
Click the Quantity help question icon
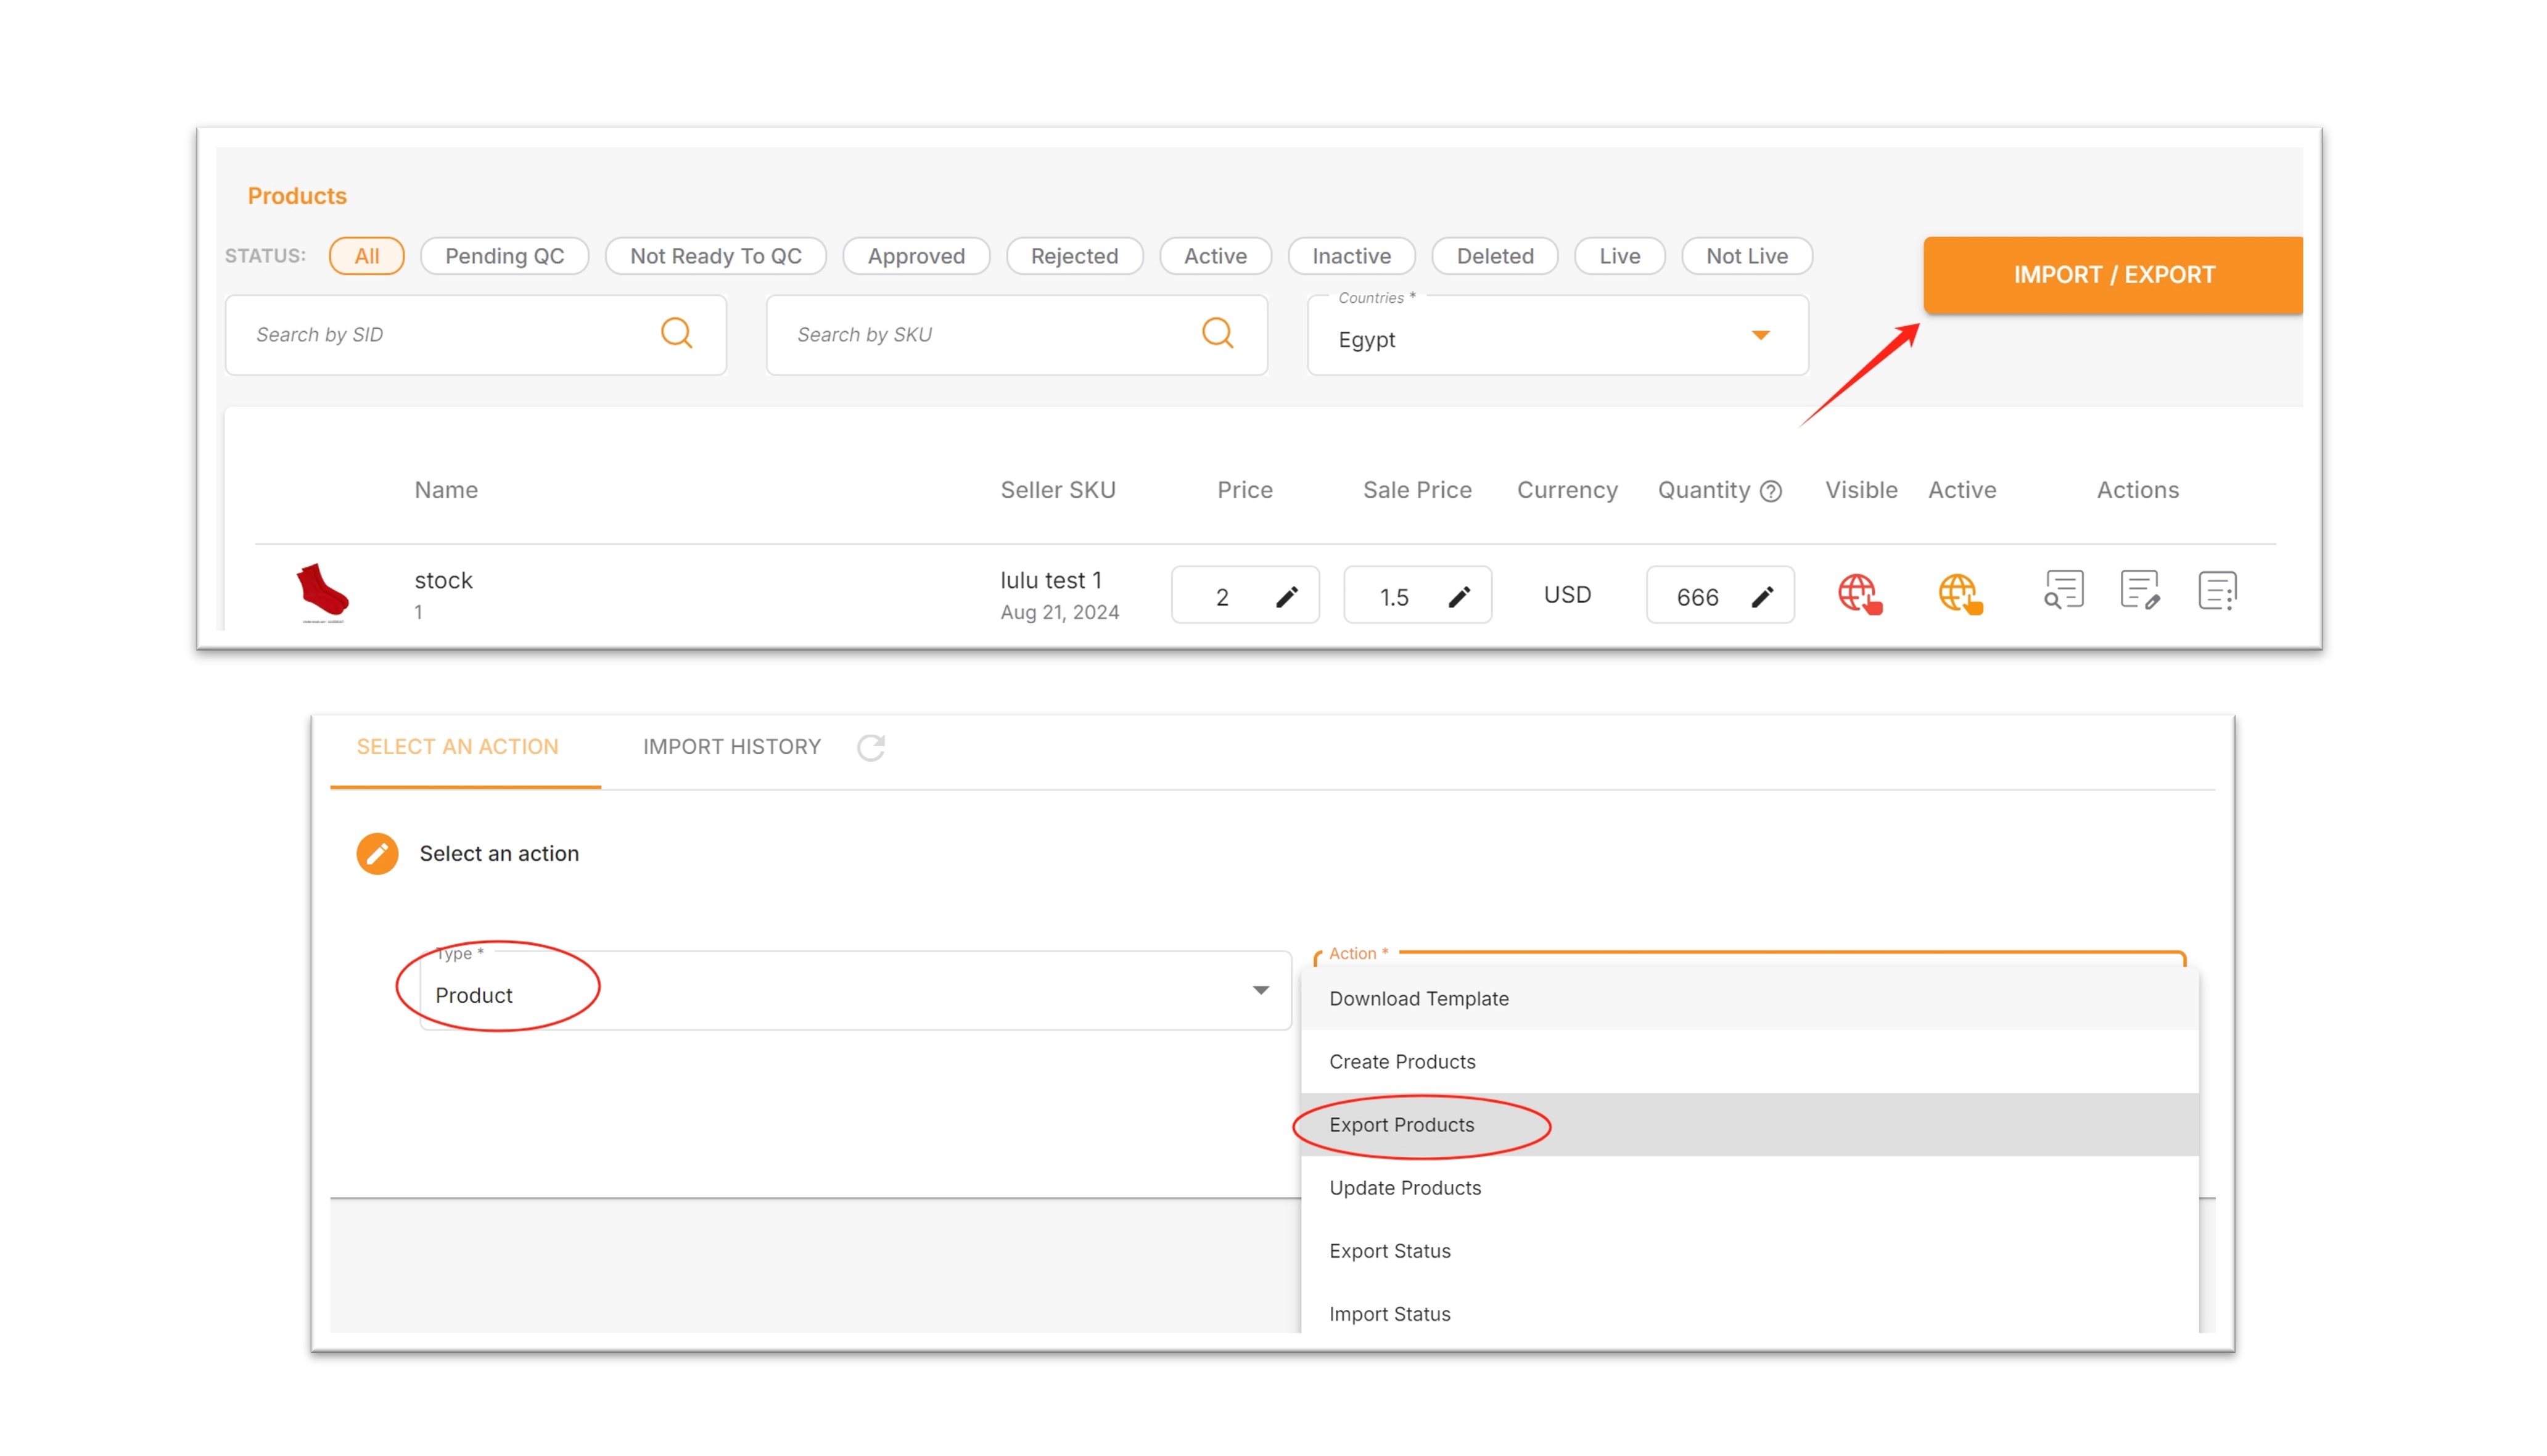click(x=1771, y=491)
